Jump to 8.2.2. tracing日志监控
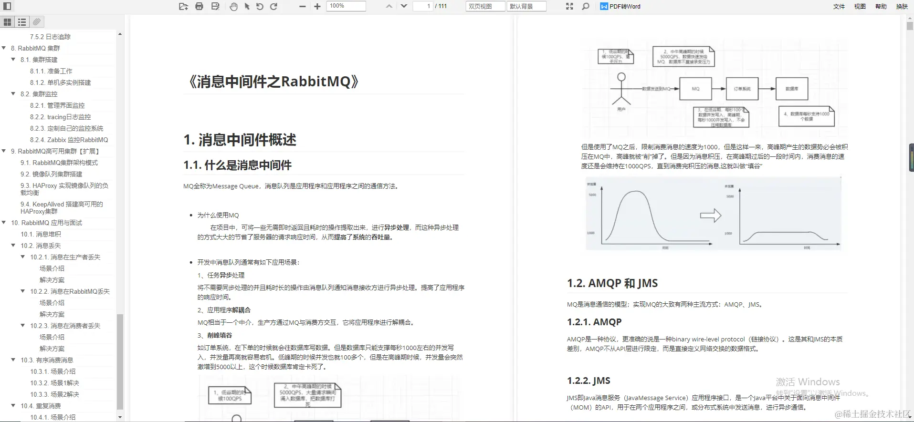The height and width of the screenshot is (422, 914). click(60, 117)
